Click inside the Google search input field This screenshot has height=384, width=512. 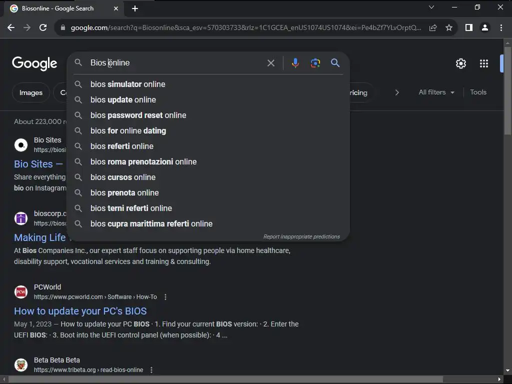click(176, 62)
